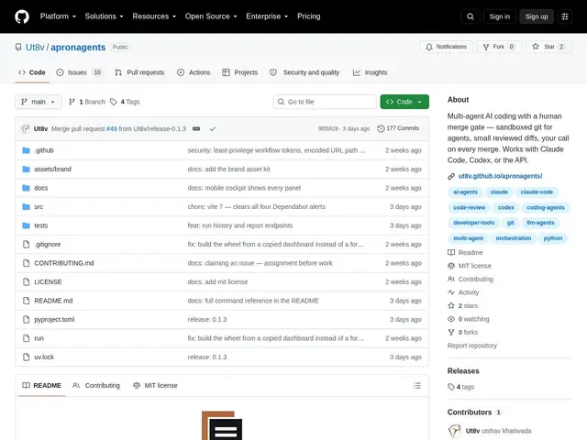Image resolution: width=587 pixels, height=440 pixels.
Task: Open the commit hash 9f05928 link
Action: tap(328, 128)
